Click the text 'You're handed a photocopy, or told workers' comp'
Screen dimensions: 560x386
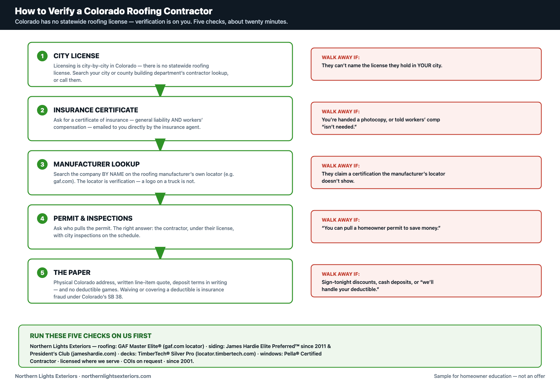tap(381, 120)
